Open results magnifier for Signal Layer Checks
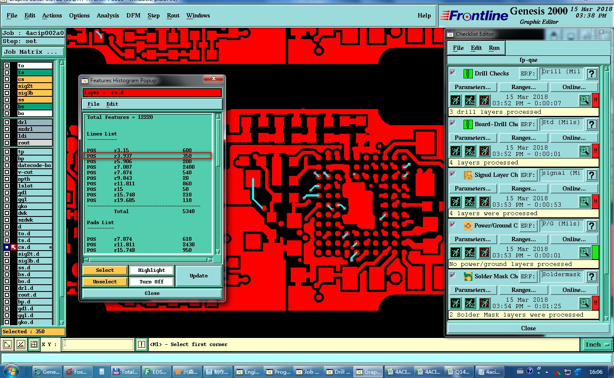Viewport: 614px width, 378px height. click(x=585, y=202)
